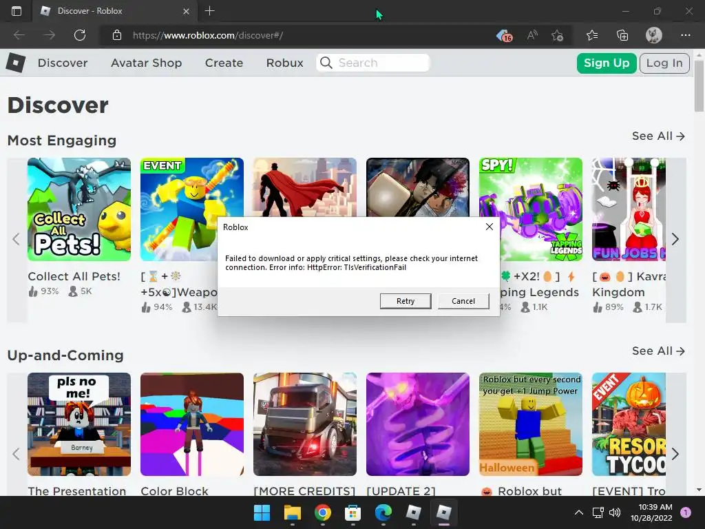Open the Color Block game thumbnail
The height and width of the screenshot is (529, 705).
pyautogui.click(x=192, y=424)
